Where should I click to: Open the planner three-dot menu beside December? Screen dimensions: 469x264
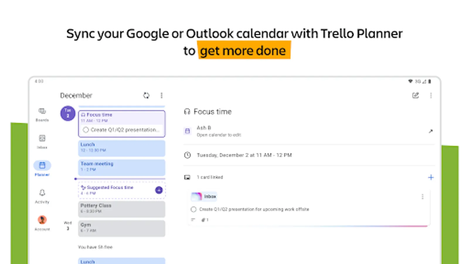pos(162,95)
